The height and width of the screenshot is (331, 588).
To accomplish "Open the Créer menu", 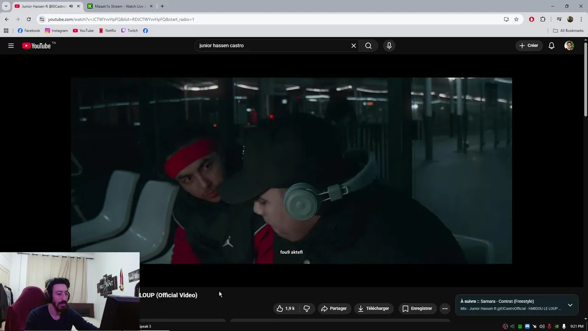I will click(529, 46).
